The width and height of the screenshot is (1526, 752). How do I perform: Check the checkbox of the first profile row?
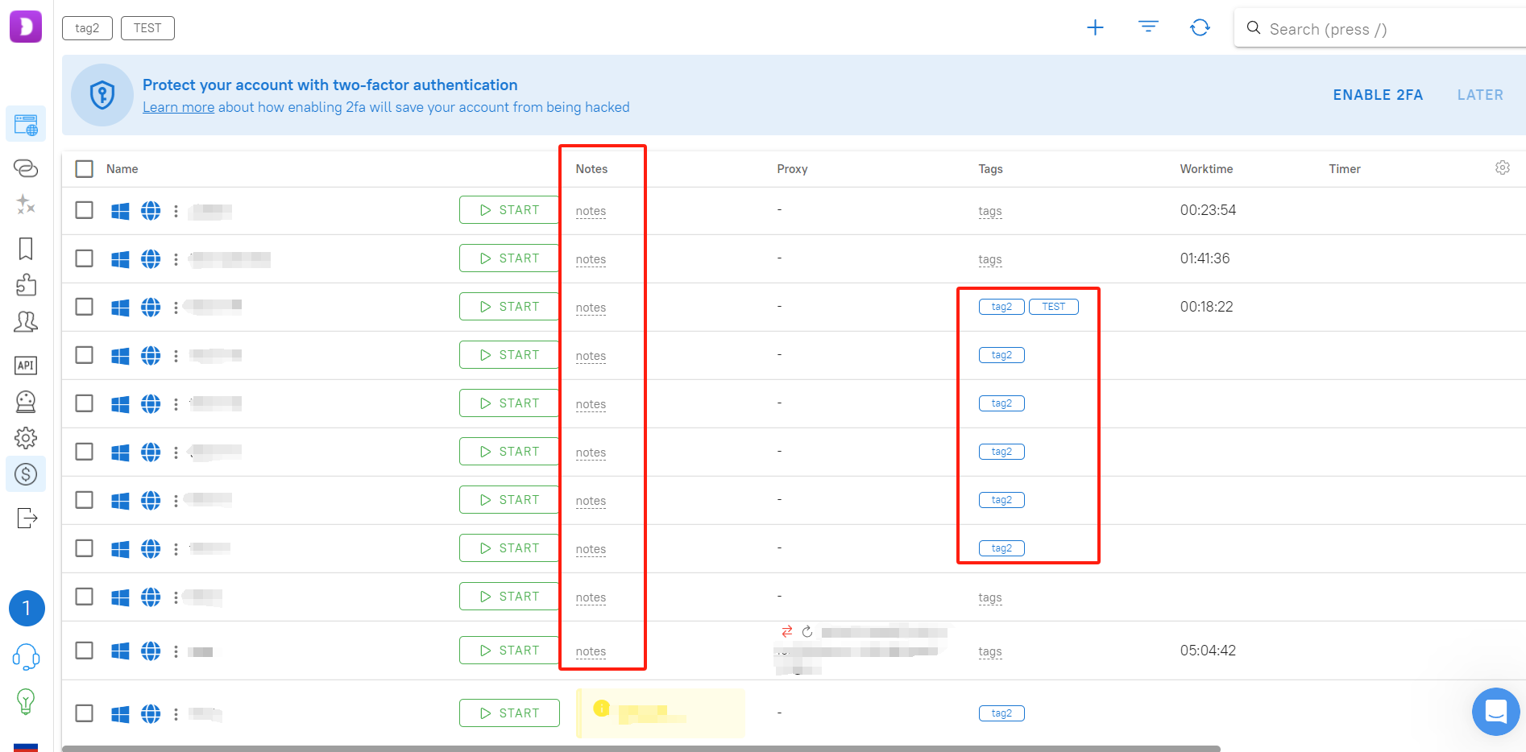84,210
